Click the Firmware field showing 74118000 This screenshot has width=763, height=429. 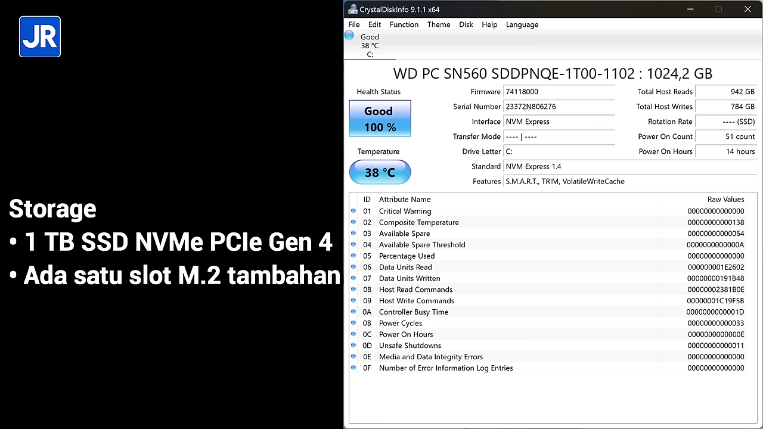pos(559,92)
